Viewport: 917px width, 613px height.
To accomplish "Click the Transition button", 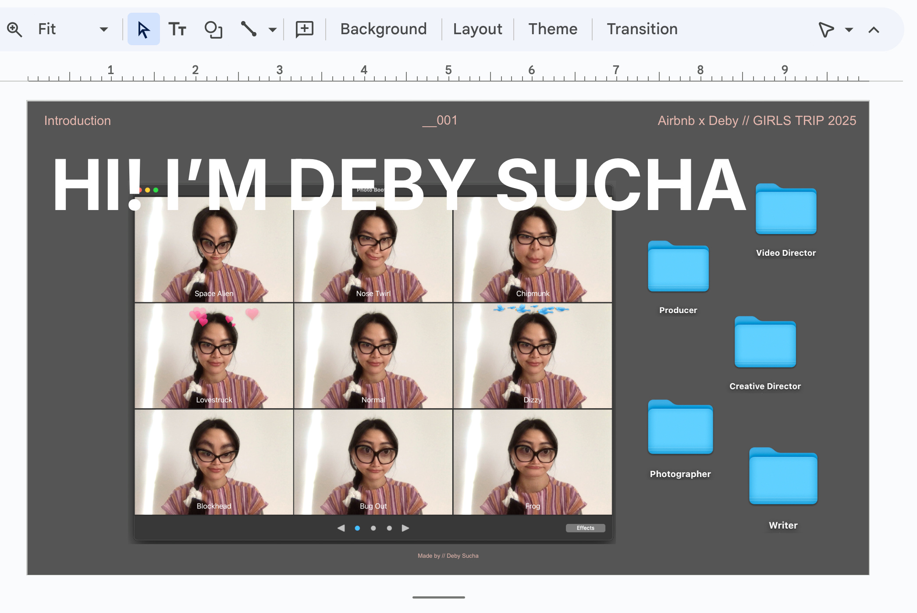I will coord(642,29).
